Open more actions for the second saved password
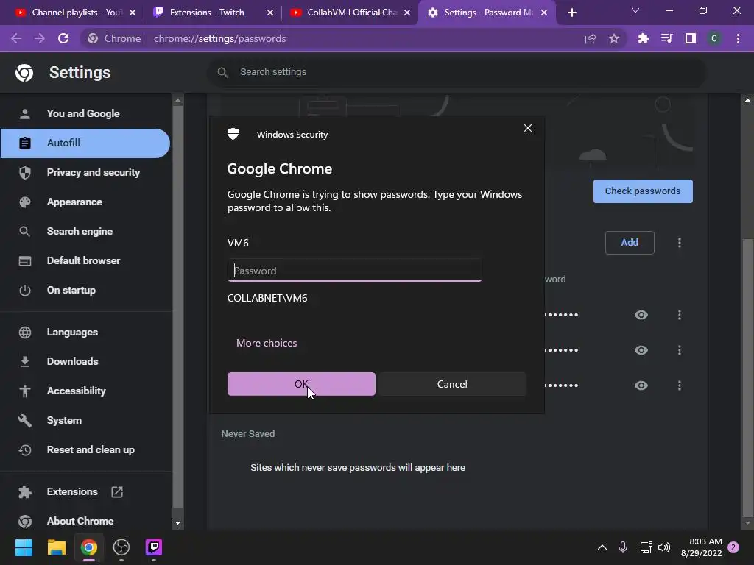This screenshot has width=754, height=565. (679, 349)
